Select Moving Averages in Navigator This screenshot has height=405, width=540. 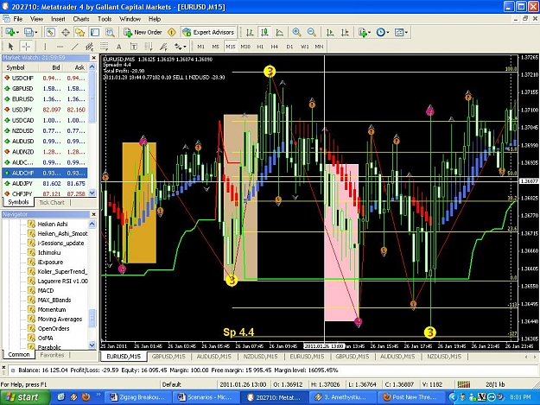point(60,319)
